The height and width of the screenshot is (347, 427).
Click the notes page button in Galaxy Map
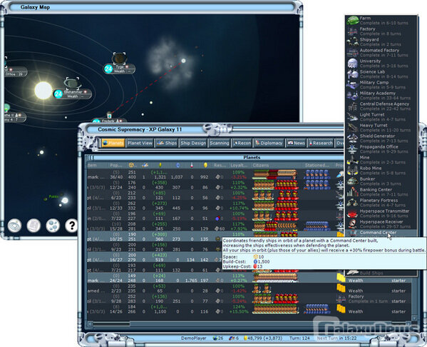click(x=34, y=226)
